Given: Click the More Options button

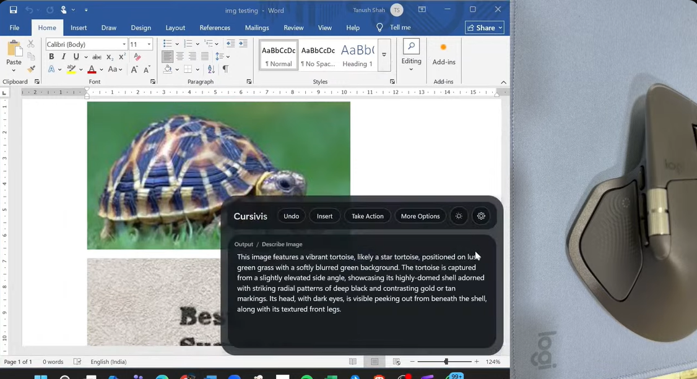Looking at the screenshot, I should point(420,216).
